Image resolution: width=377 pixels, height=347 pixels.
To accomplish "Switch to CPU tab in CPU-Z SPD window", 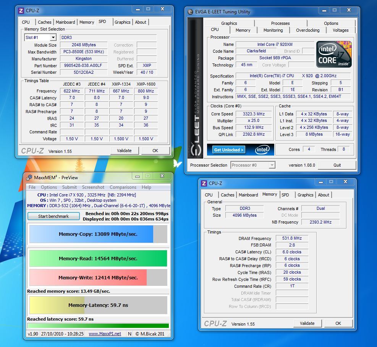I will pyautogui.click(x=26, y=22).
